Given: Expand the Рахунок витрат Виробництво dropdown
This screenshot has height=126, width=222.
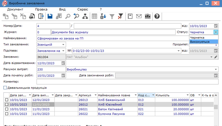Looking at the screenshot, I should 216,69.
